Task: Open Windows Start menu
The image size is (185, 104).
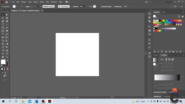Action: [x=3, y=101]
